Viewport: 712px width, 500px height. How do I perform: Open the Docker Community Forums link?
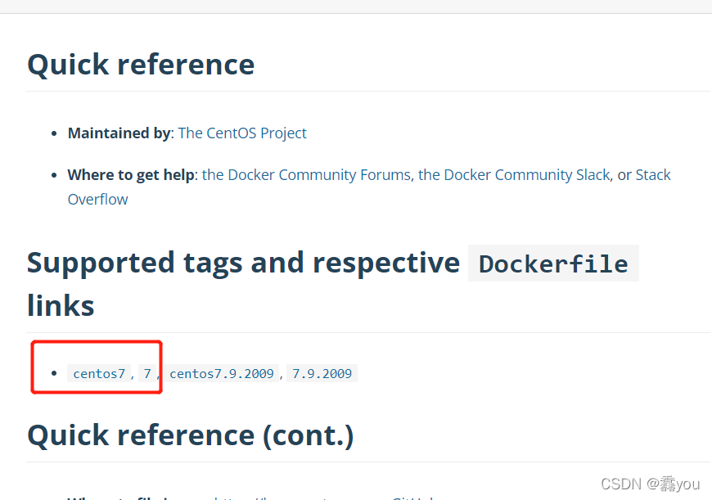[306, 175]
